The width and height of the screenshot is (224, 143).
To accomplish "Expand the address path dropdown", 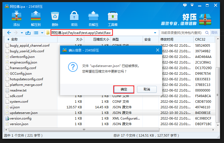I will 155,33.
